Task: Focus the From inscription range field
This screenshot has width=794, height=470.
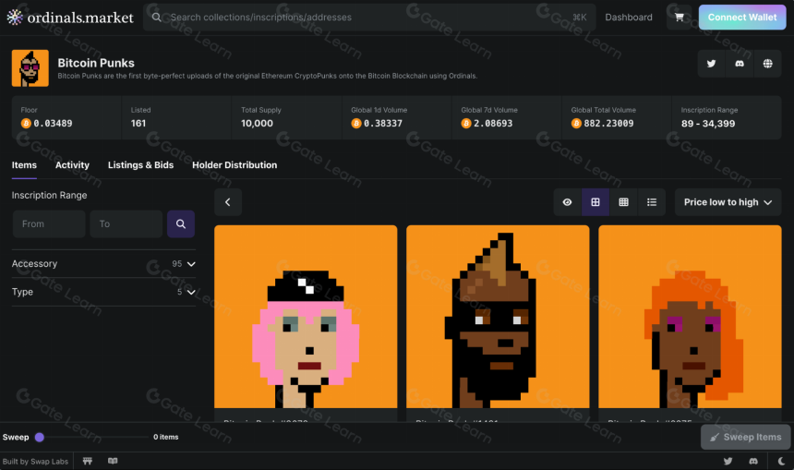Action: (49, 223)
